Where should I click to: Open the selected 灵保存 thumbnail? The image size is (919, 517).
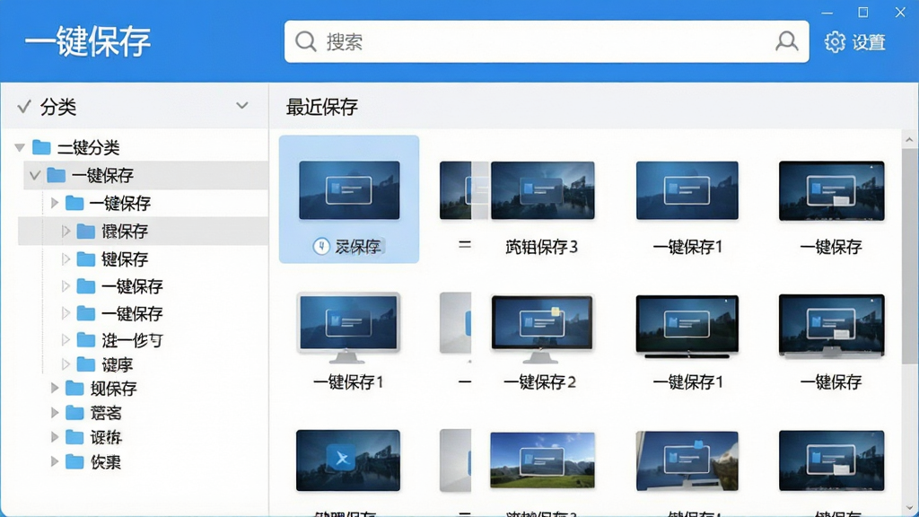tap(349, 190)
